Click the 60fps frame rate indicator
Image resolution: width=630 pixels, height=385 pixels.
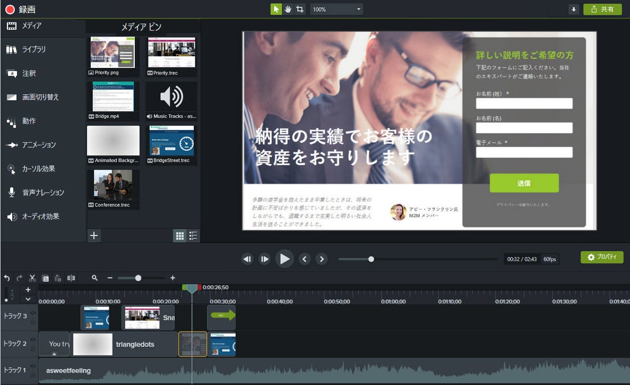click(x=550, y=259)
